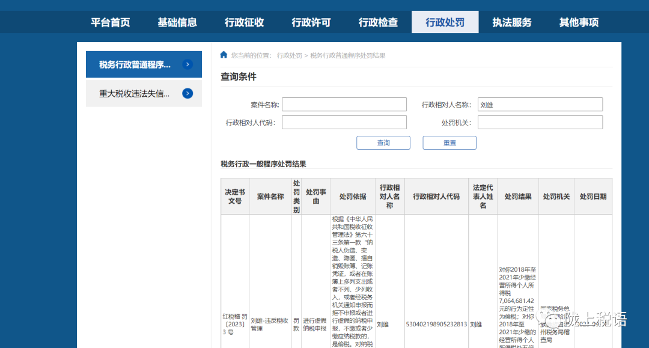The image size is (649, 348).
Task: Click heading 税务行政一般程序处罚结果
Action: coord(263,164)
